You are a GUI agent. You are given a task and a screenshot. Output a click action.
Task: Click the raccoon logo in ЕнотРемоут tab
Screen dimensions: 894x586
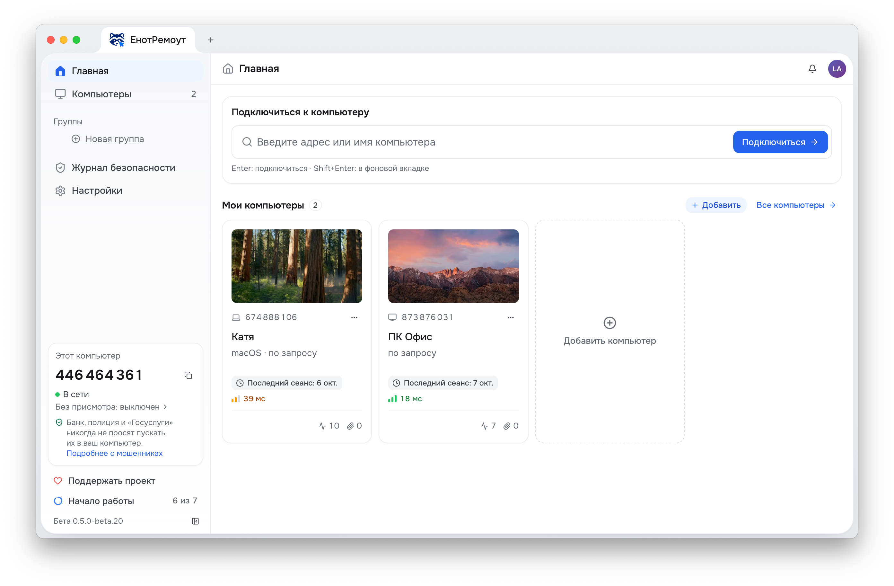coord(117,40)
